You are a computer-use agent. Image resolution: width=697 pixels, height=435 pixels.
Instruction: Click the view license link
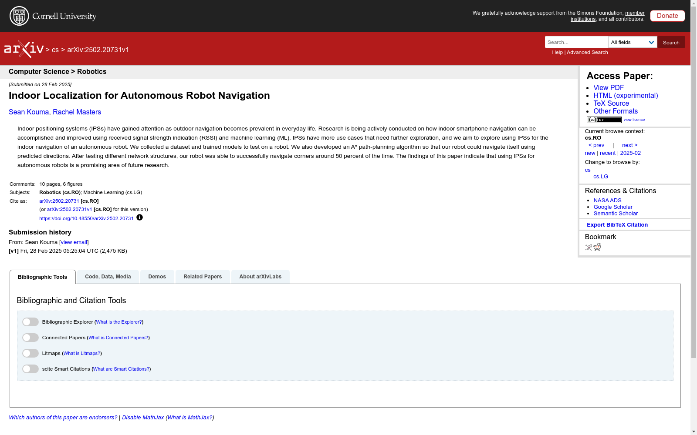(x=634, y=120)
